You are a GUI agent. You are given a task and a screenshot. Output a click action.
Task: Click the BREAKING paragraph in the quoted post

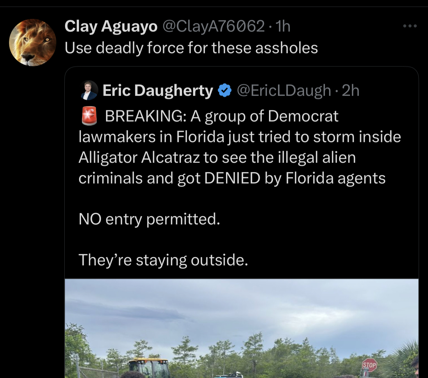pos(240,147)
